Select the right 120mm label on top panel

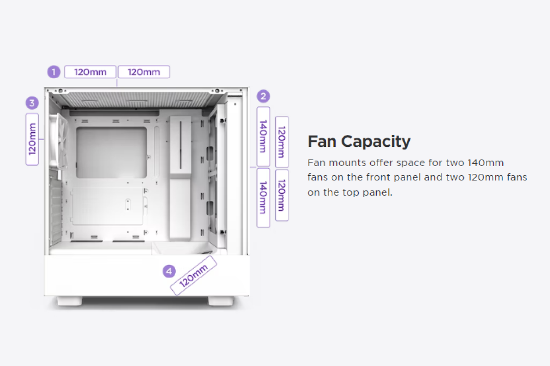[x=144, y=72]
